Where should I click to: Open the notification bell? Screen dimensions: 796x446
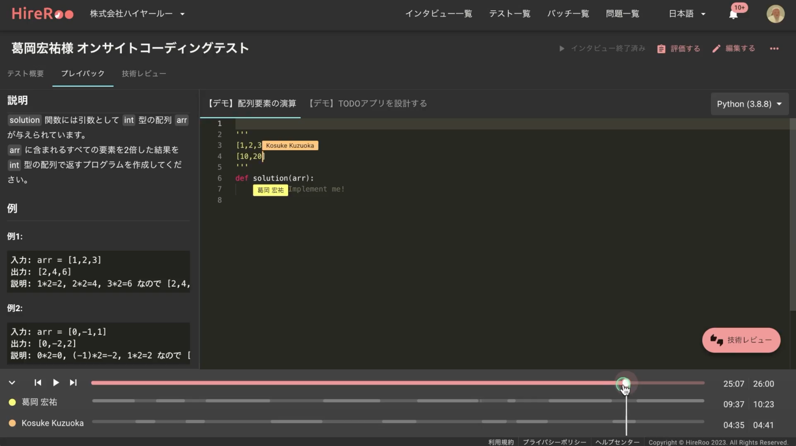(x=733, y=14)
